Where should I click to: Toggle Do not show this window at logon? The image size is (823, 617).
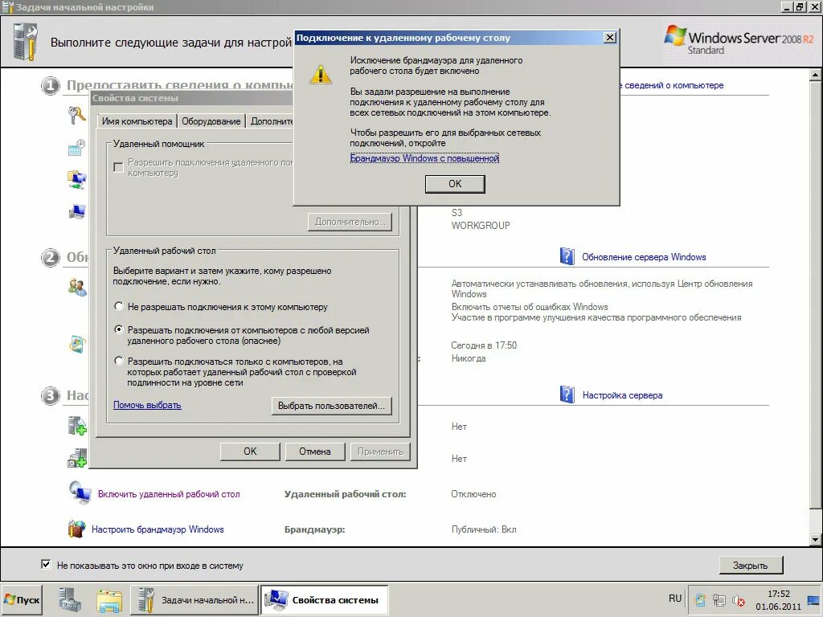[46, 565]
